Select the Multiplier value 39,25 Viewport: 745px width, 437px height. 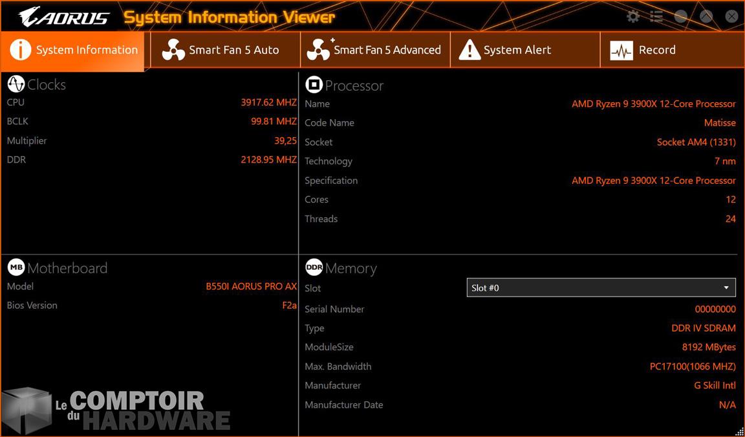(285, 140)
